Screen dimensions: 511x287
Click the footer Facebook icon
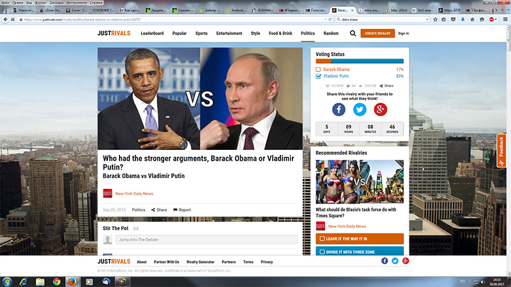pos(385,261)
